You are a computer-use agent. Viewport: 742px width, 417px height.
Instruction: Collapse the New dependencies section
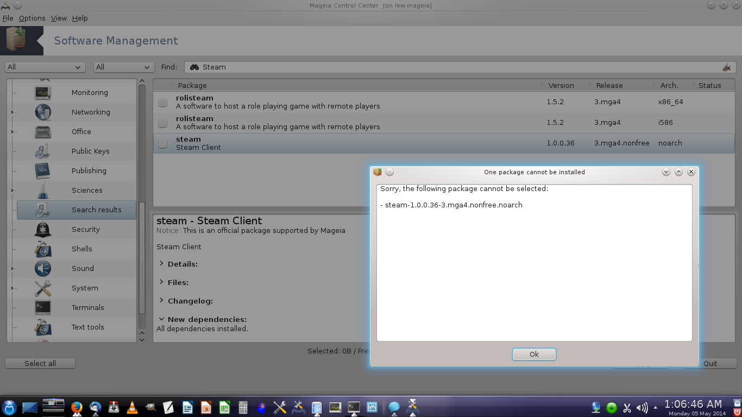(162, 319)
